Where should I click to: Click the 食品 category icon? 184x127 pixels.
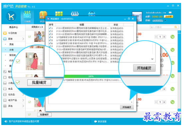click(5, 89)
